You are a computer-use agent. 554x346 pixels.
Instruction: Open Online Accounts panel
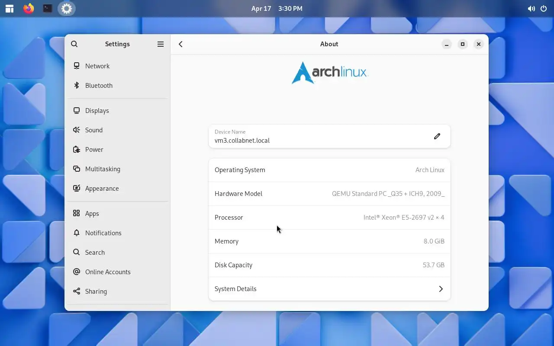pyautogui.click(x=118, y=272)
